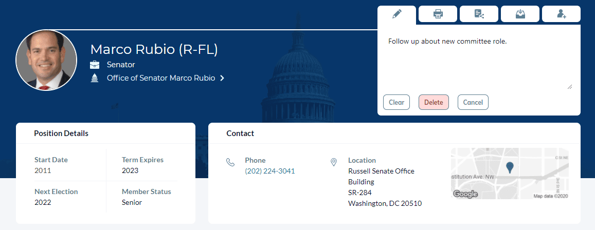The width and height of the screenshot is (595, 230).
Task: Select the blue map marker pin
Action: [x=510, y=167]
